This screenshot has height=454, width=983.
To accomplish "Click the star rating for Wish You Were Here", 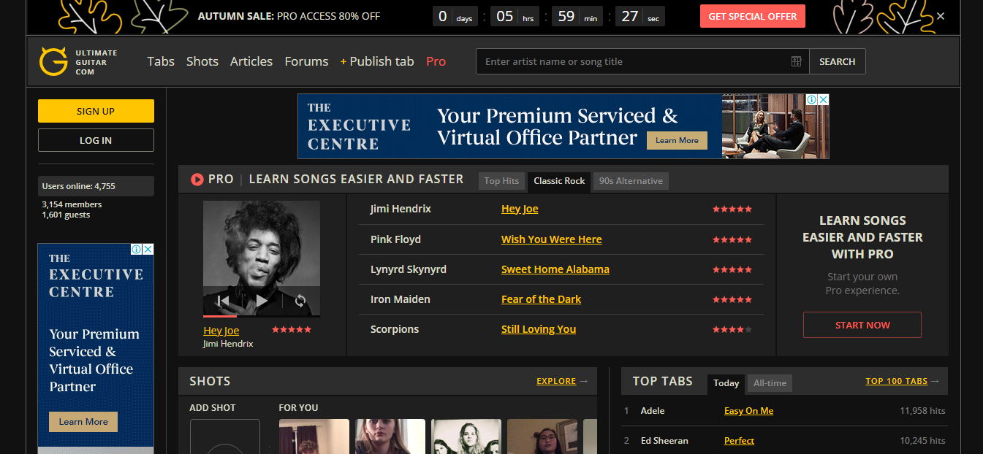I will click(x=732, y=239).
